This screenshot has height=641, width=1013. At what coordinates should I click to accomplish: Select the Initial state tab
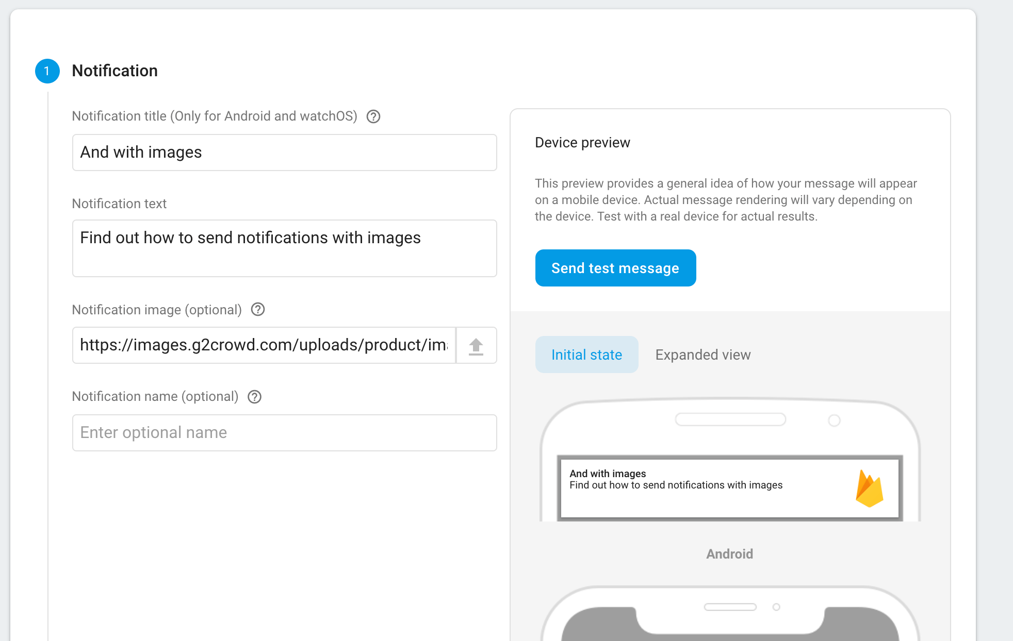pos(586,355)
